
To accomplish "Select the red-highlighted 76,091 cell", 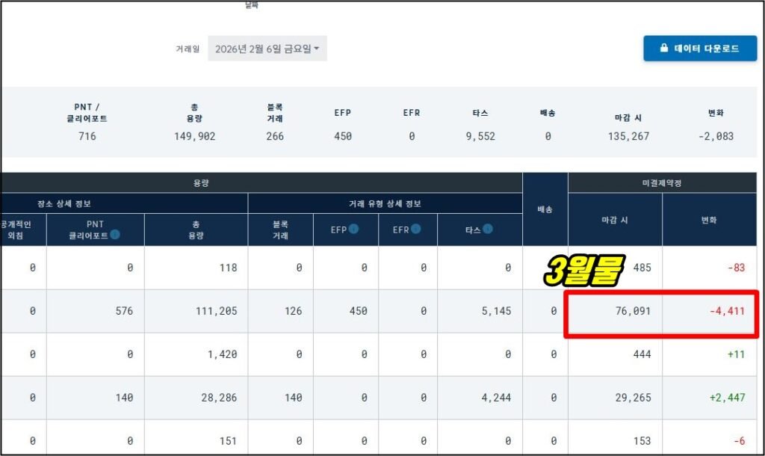I will point(633,310).
